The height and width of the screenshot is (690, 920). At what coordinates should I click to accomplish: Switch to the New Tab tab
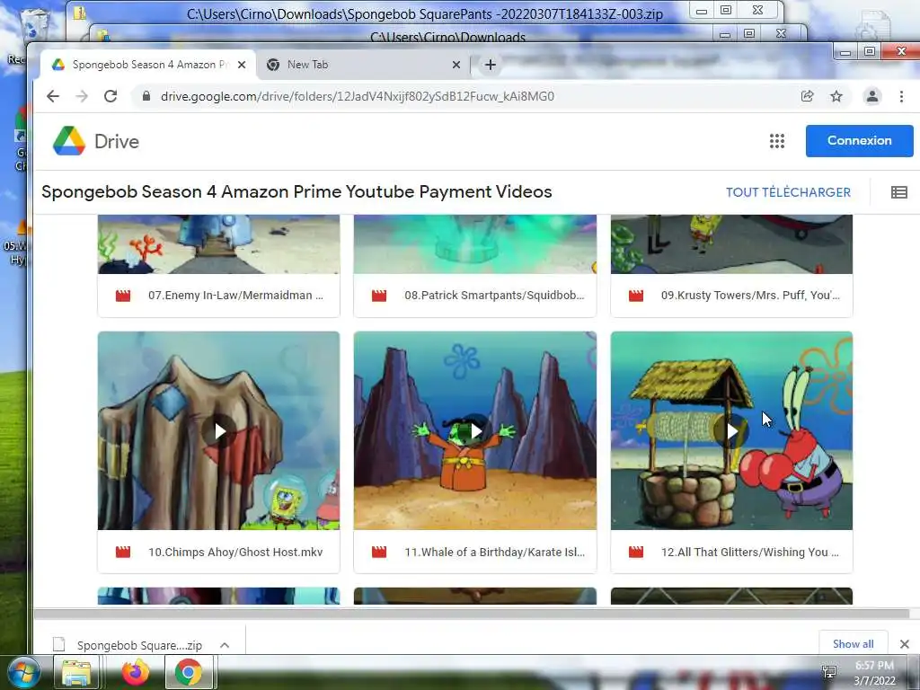352,65
